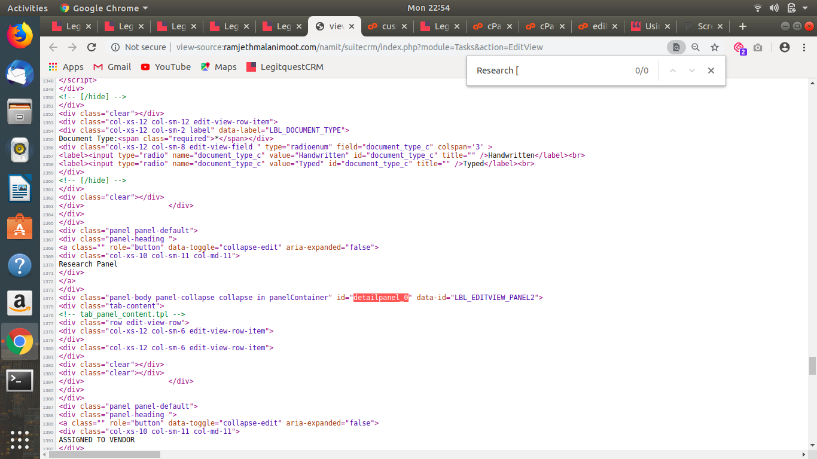Launch Rhythmbox speaker icon in dock
817x459 pixels.
click(x=20, y=149)
